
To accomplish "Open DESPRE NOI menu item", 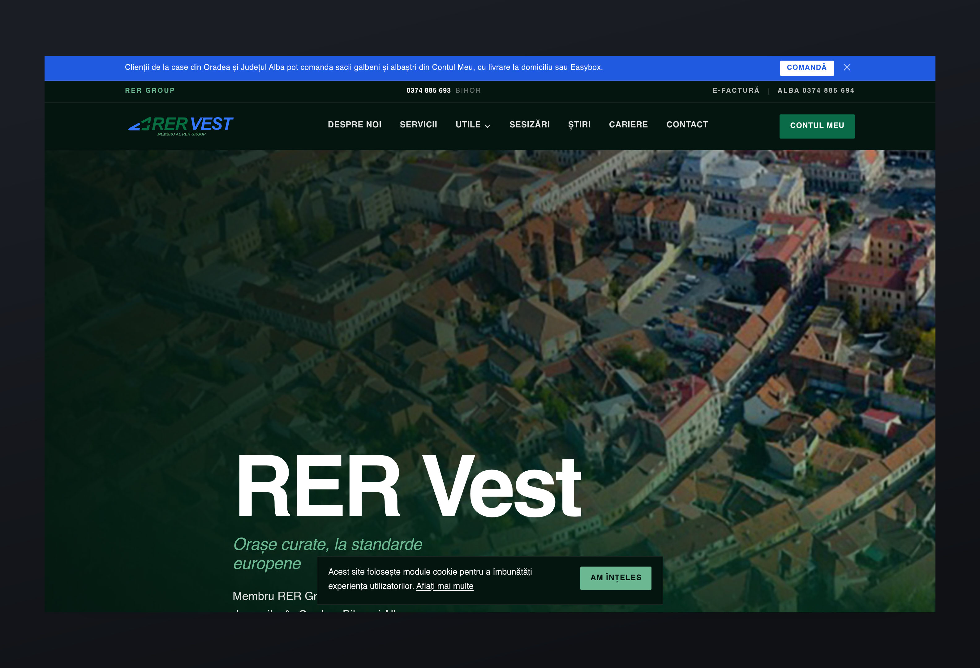I will (355, 125).
